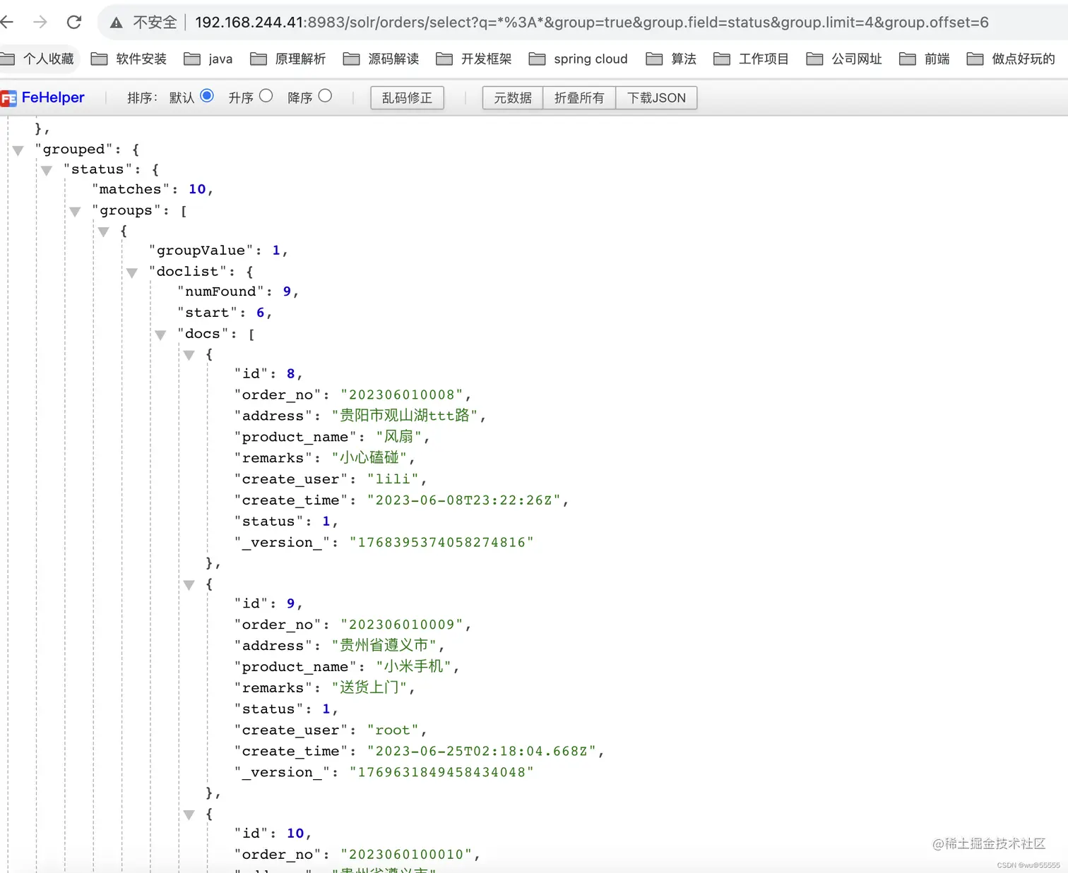Click the browser forward arrow
The image size is (1068, 873).
point(40,22)
